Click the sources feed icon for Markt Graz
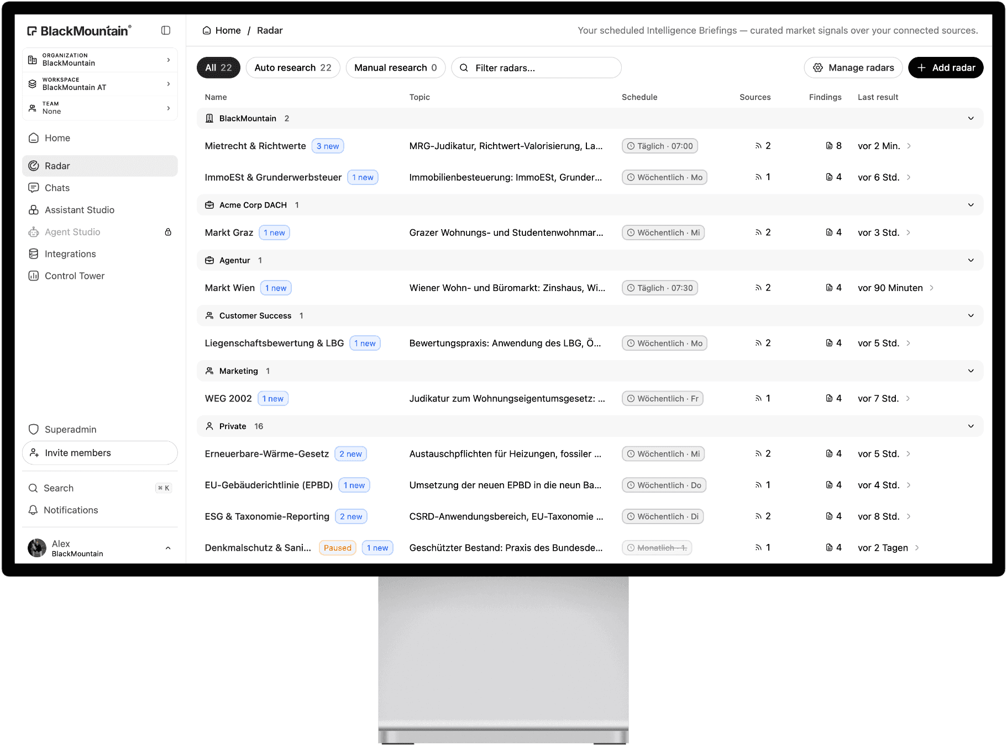Viewport: 1007px width, 750px height. 758,233
